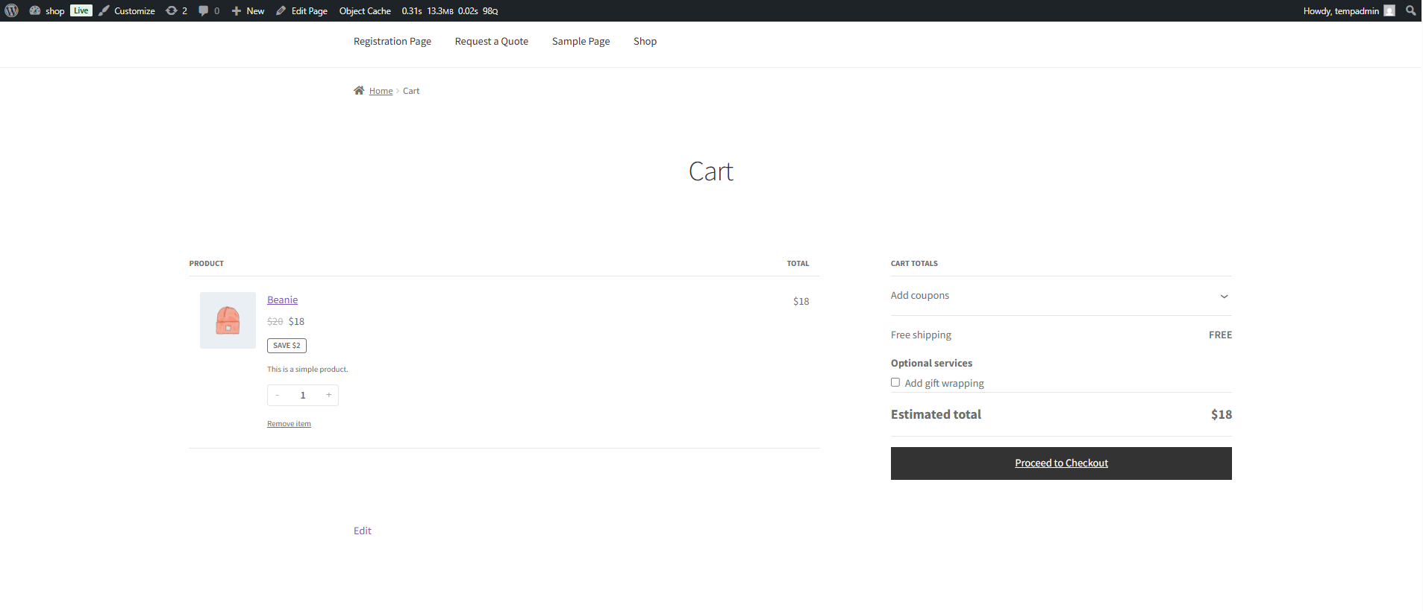1423x611 pixels.
Task: Click the Live status badge
Action: click(81, 10)
